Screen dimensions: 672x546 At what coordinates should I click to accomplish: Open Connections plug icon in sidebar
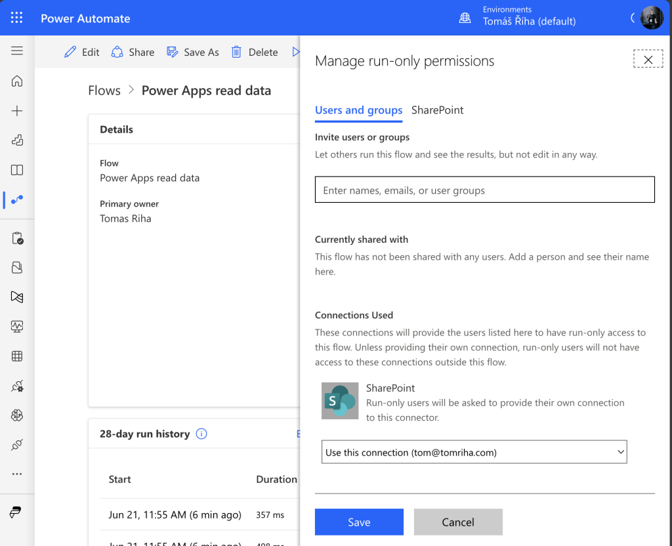(16, 445)
